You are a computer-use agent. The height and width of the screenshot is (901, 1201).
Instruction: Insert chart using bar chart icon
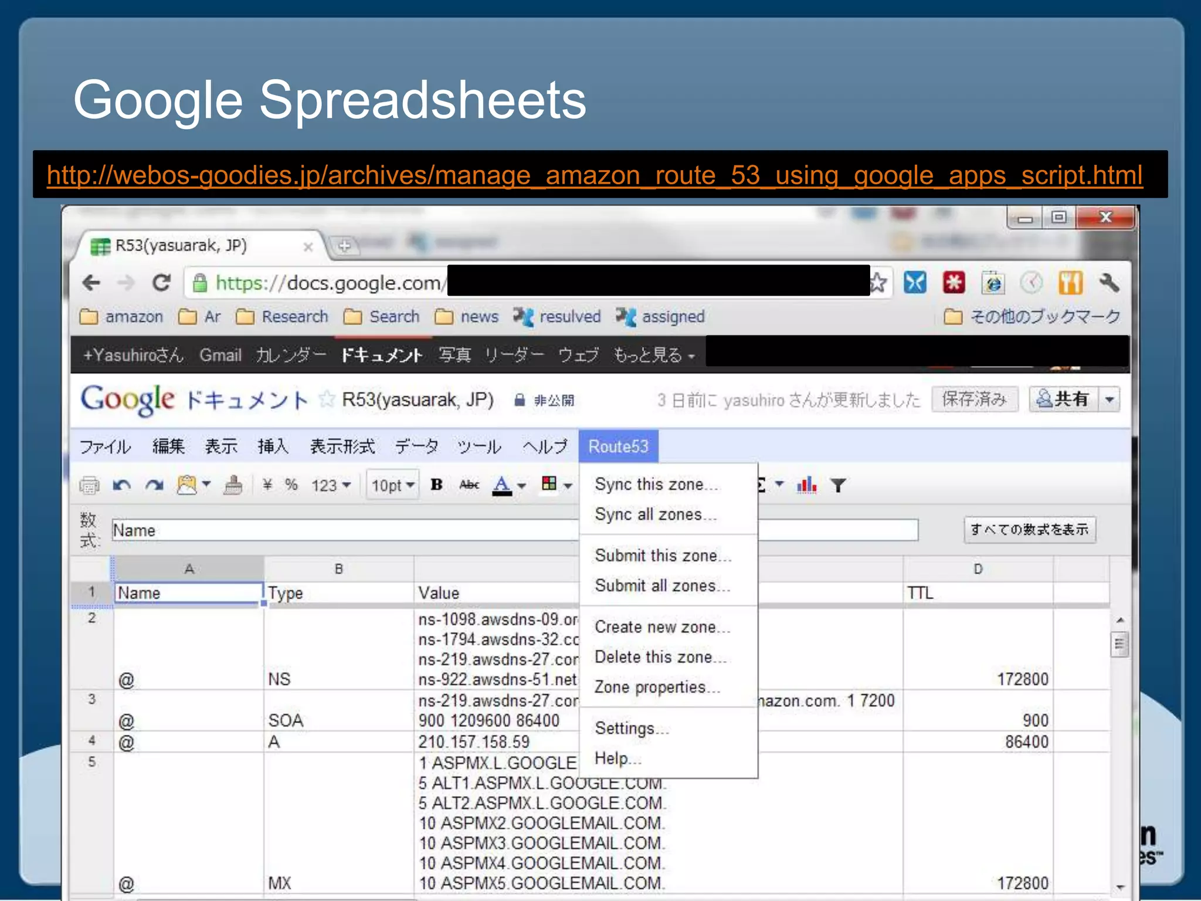pyautogui.click(x=807, y=485)
